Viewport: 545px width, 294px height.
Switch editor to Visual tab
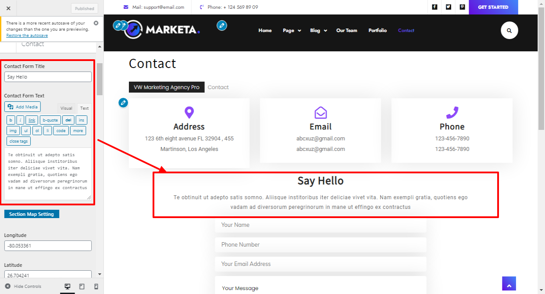pos(66,108)
